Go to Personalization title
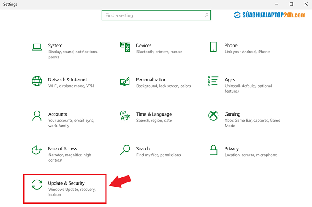This screenshot has height=207, width=312. [x=151, y=80]
